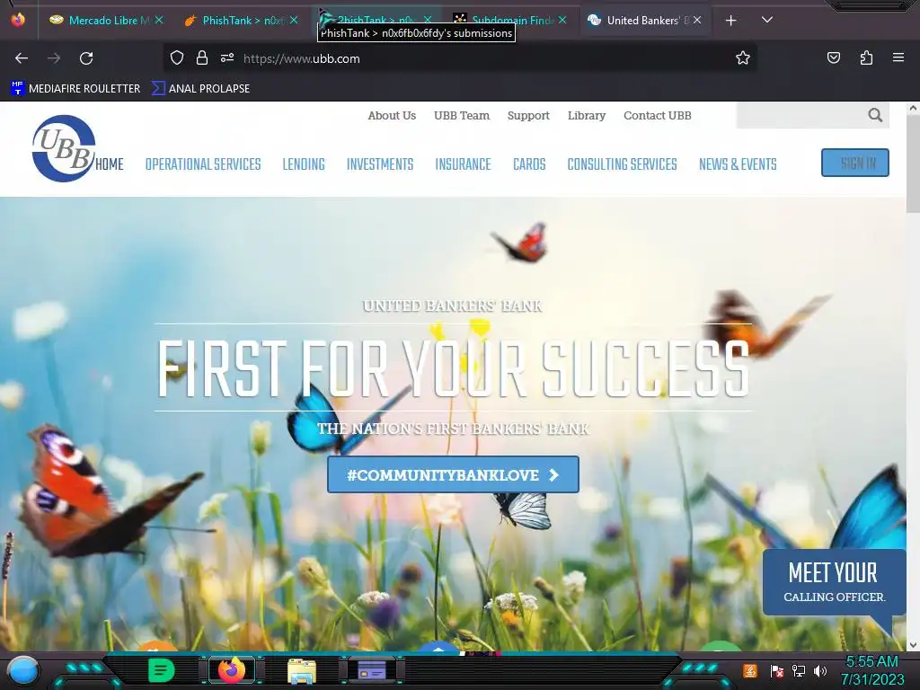This screenshot has height=690, width=920.
Task: Click the Firefox taskbar icon
Action: (232, 670)
